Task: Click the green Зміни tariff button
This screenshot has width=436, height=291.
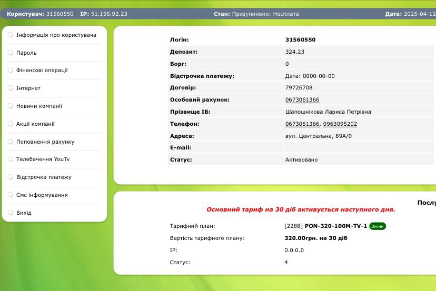Action: [378, 226]
